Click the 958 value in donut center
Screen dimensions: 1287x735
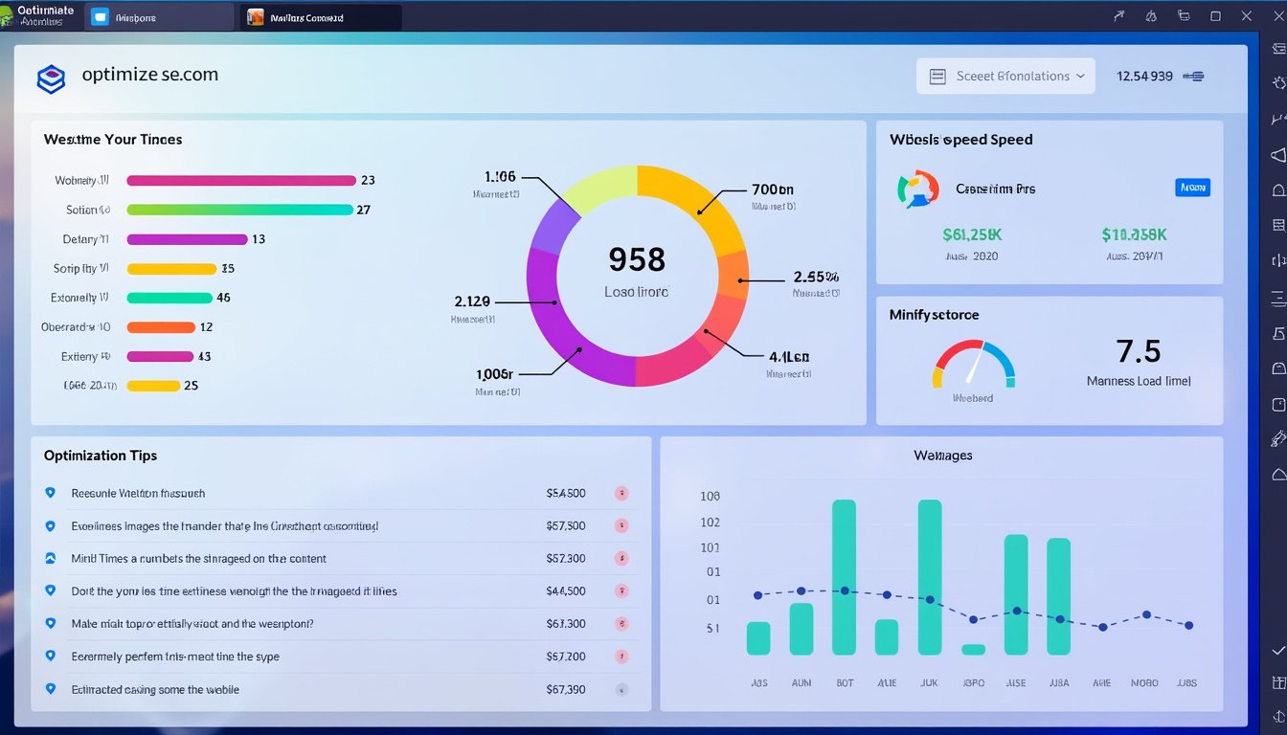coord(637,259)
